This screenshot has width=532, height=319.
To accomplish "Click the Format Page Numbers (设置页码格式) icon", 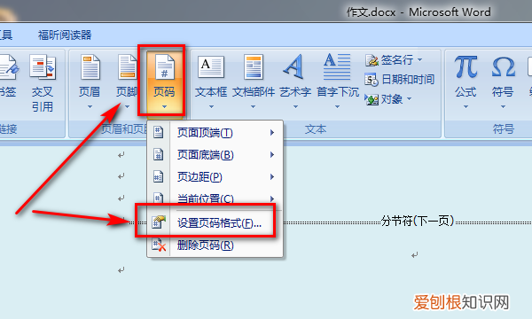I will [159, 222].
